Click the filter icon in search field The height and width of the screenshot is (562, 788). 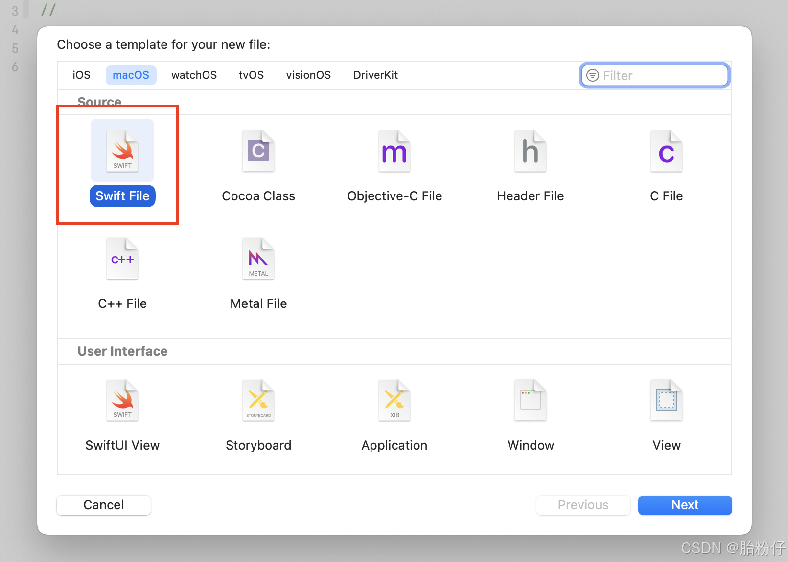click(593, 75)
